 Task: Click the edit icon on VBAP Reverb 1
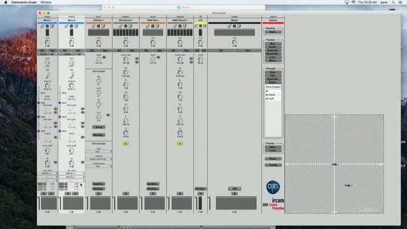point(185,26)
